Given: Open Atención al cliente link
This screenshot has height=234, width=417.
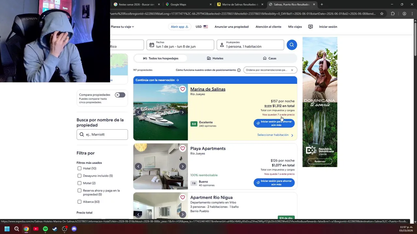Looking at the screenshot, I should pos(268,27).
